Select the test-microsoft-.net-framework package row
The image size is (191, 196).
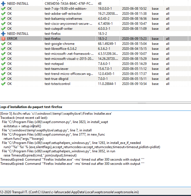point(68,54)
